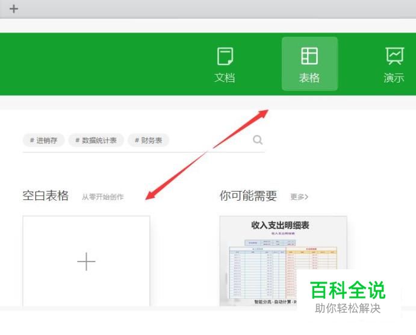Create a blank spreadsheet with plus tile

pyautogui.click(x=86, y=261)
